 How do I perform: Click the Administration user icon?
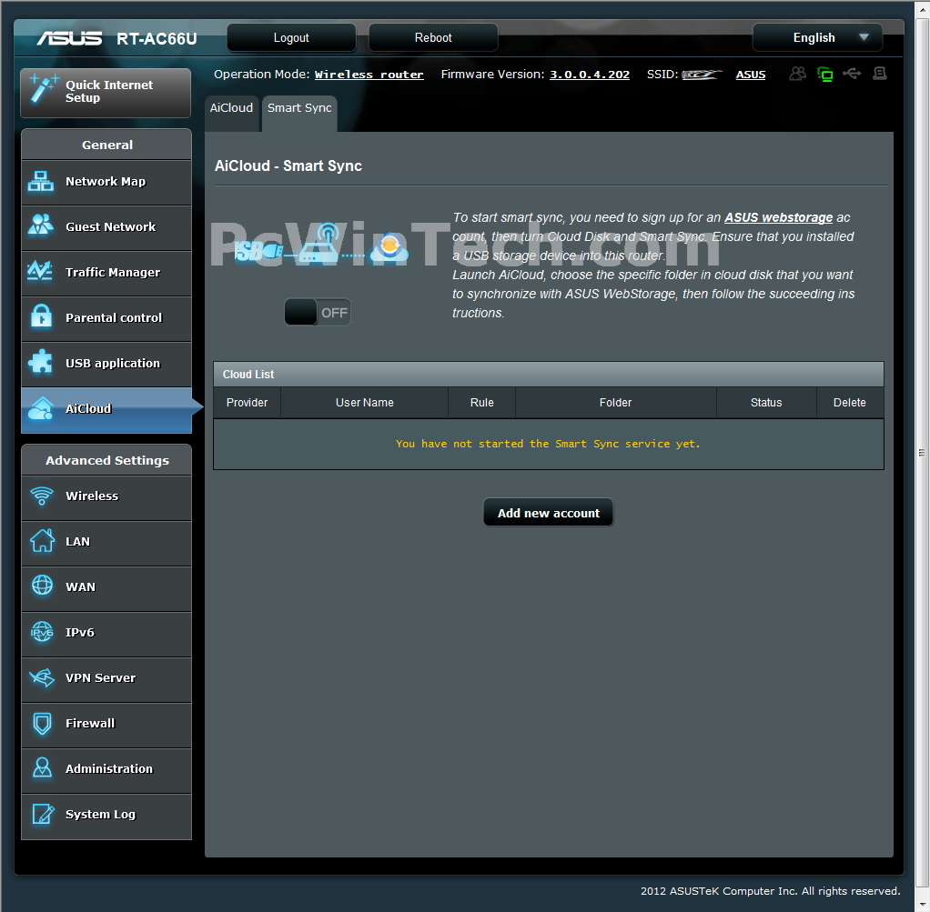(42, 768)
